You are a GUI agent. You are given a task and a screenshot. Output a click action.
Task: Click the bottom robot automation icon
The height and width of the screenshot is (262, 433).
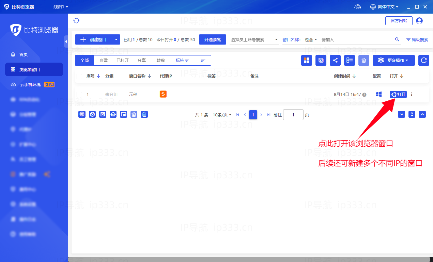[x=113, y=114]
